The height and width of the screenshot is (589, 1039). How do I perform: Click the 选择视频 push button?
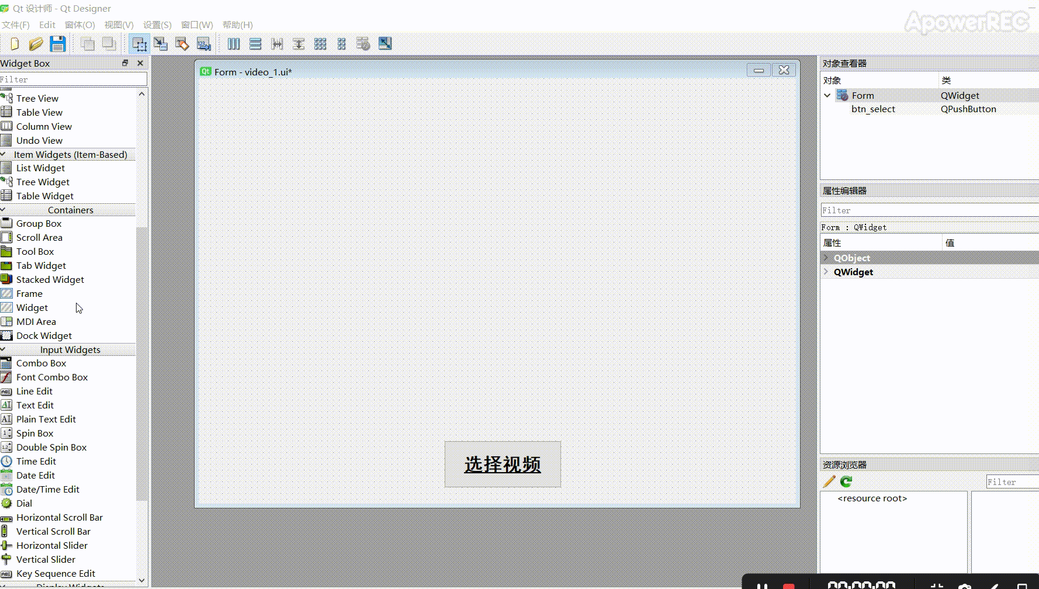[x=502, y=464]
